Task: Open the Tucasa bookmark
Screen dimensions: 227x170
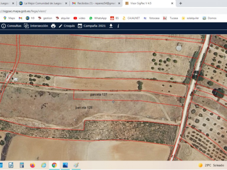Action: [x=170, y=18]
